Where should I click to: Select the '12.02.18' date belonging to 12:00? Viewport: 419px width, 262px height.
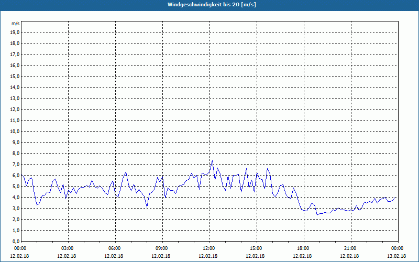(x=208, y=256)
